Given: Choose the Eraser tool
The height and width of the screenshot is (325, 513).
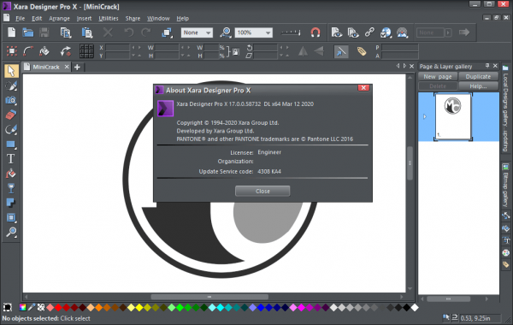Looking at the screenshot, I should [x=11, y=115].
